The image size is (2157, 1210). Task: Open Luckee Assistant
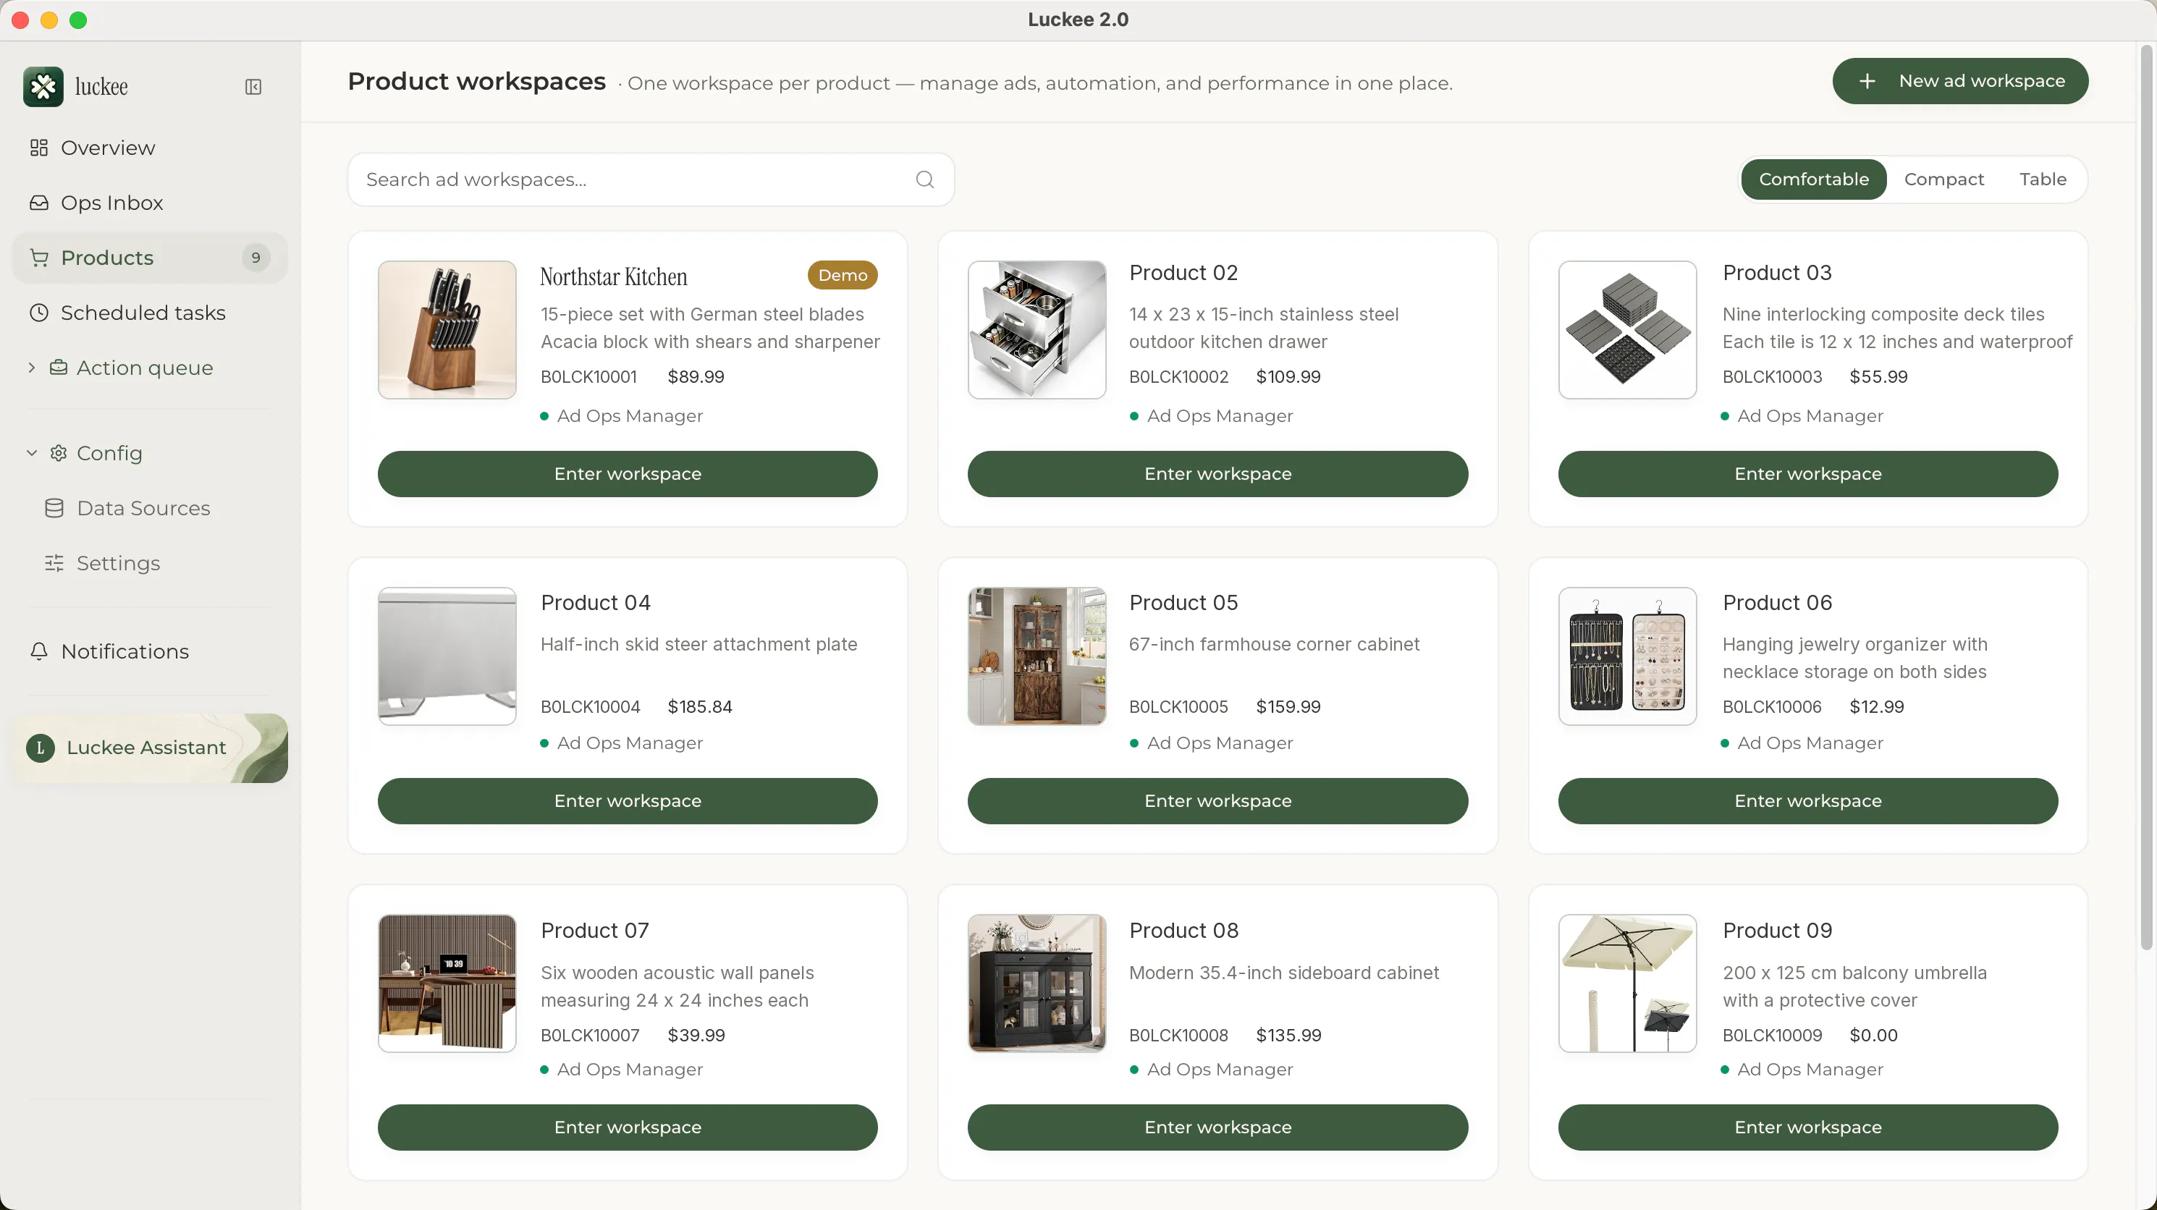pos(149,748)
